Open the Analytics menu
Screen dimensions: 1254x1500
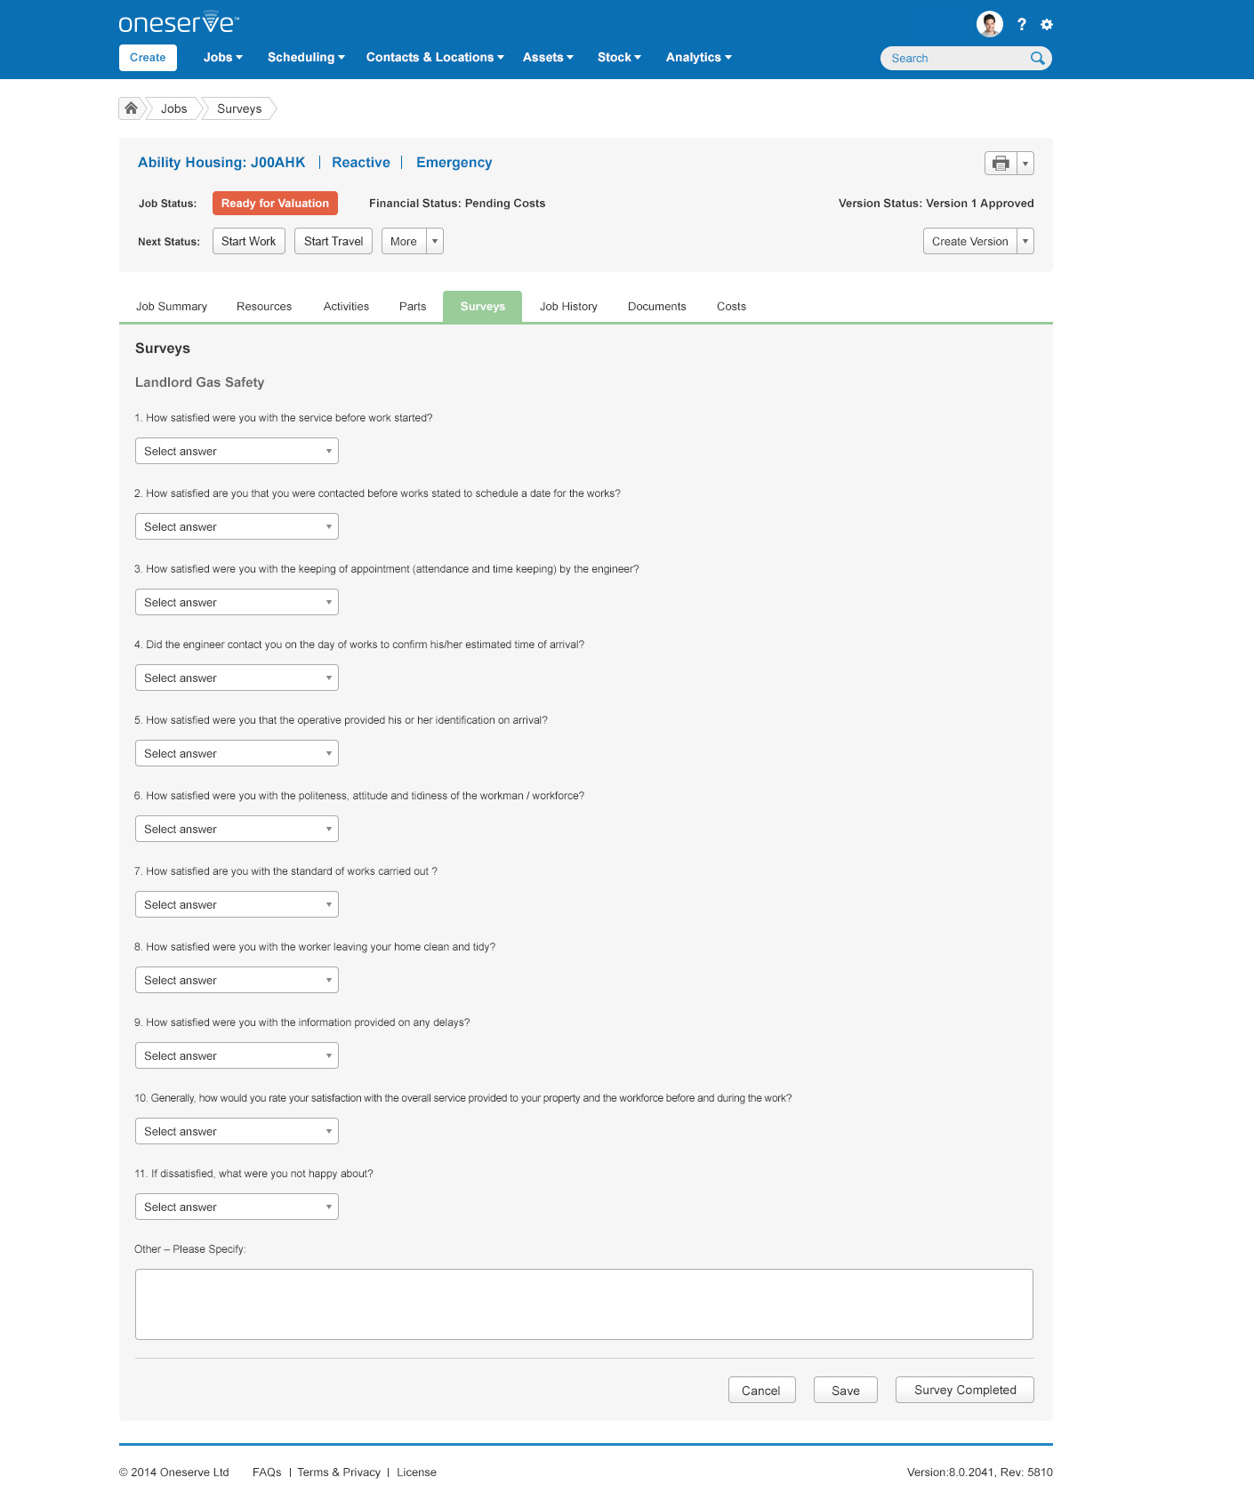tap(699, 57)
